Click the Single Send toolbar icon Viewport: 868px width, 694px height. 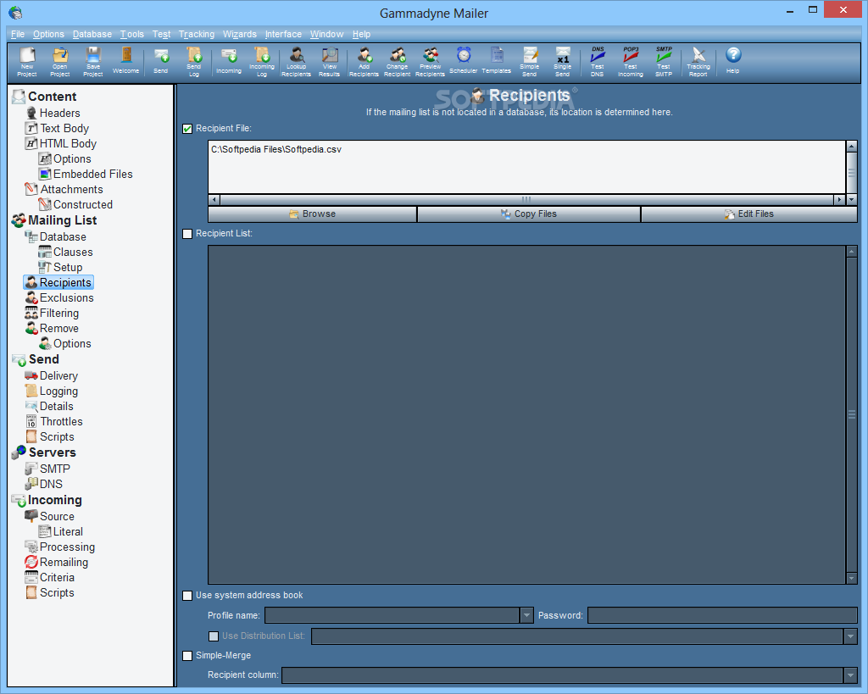coord(563,61)
